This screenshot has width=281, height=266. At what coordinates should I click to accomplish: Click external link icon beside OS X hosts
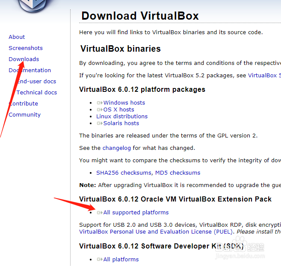[x=100, y=110]
